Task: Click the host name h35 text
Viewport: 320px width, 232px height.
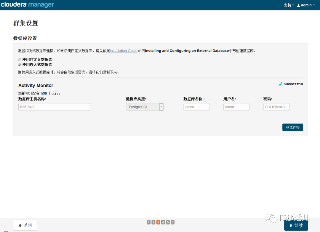Action: (x=44, y=93)
